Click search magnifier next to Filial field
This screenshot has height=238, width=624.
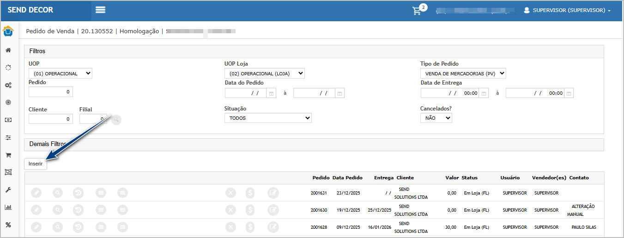[x=116, y=119]
